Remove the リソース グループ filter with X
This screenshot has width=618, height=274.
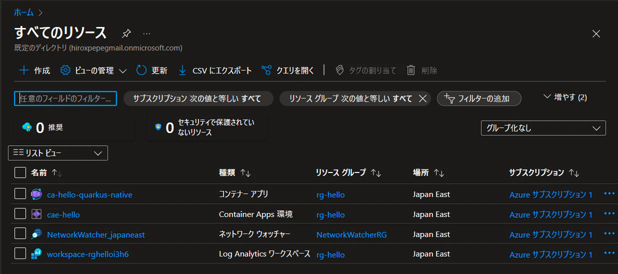pos(422,98)
